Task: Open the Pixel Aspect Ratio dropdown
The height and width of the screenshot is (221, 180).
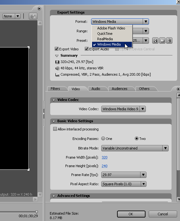Action: tap(124, 184)
